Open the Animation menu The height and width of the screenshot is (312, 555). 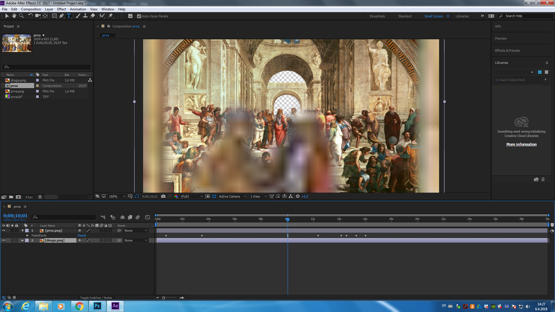click(x=78, y=9)
